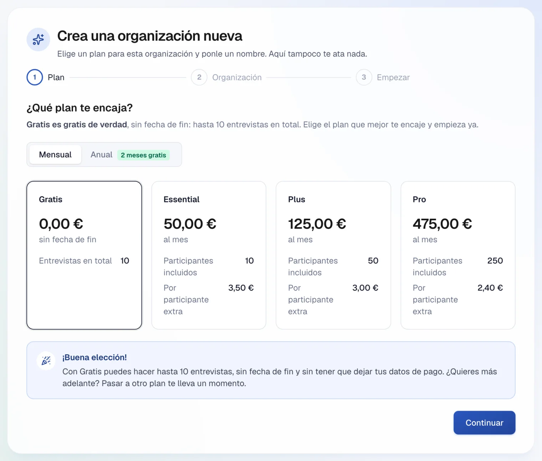Click '¿Qué plan te encaja?' heading
The width and height of the screenshot is (542, 461).
pyautogui.click(x=80, y=108)
